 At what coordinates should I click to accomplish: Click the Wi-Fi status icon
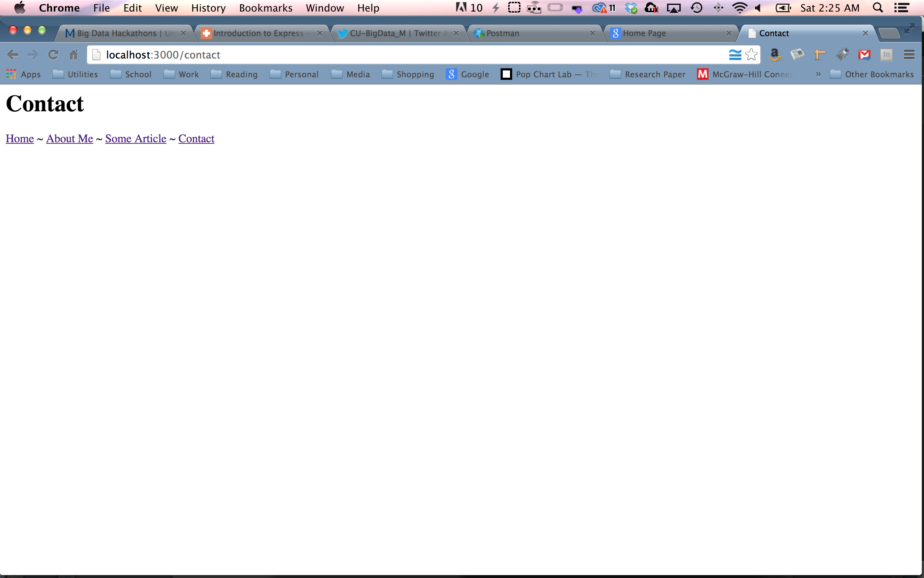tap(739, 8)
